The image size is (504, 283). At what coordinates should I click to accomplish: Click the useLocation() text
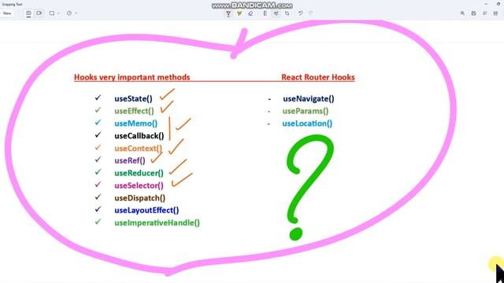point(307,123)
